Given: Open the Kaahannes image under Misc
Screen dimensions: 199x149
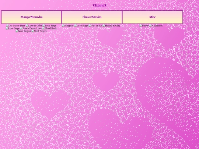Looking at the screenshot, I should coord(156,26).
